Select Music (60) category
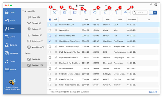The image size is (163, 98). click(x=34, y=17)
